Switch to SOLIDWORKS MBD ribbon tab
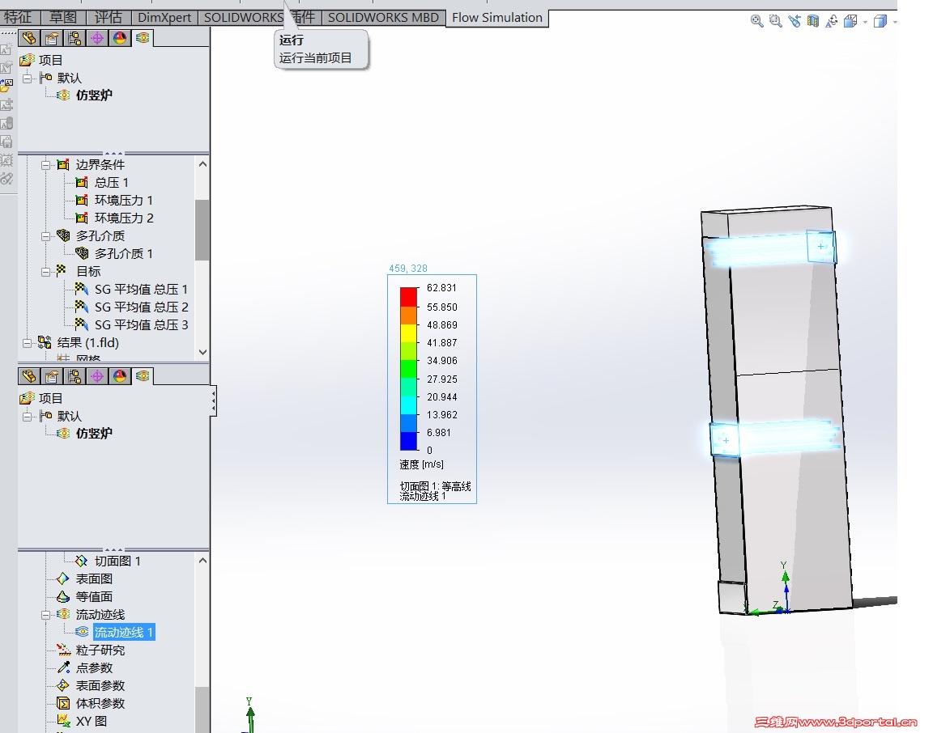The image size is (933, 733). 384,17
